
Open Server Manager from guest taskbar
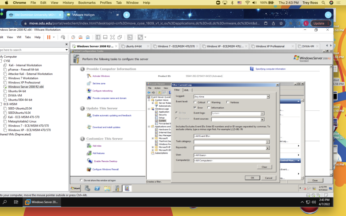[88, 188]
